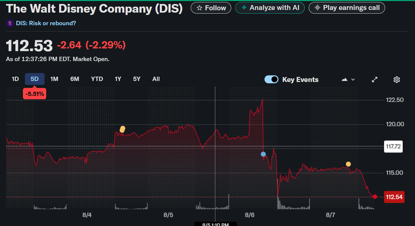The height and width of the screenshot is (226, 415).
Task: Click the 115.00 y-axis label
Action: [x=394, y=173]
